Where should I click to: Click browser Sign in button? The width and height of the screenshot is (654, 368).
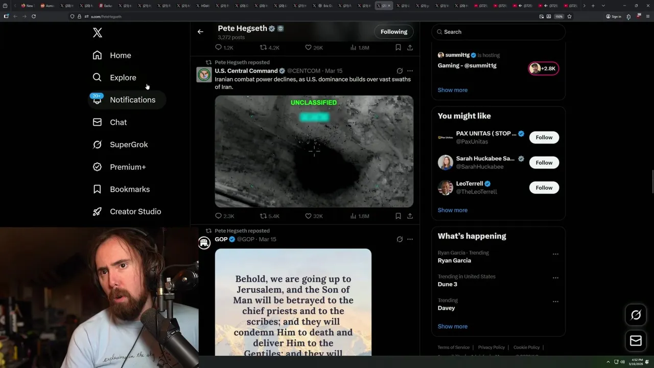pos(613,16)
